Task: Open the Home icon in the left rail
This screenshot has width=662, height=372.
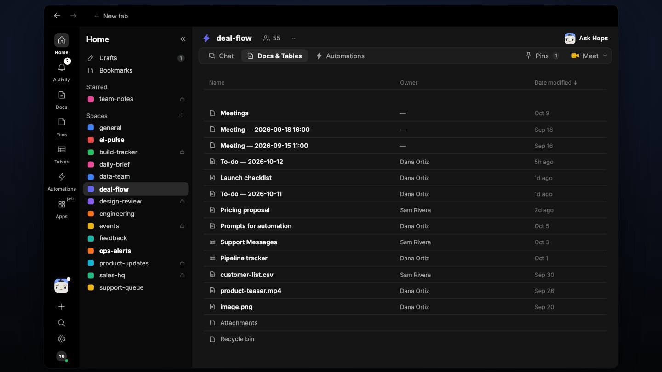Action: click(62, 40)
